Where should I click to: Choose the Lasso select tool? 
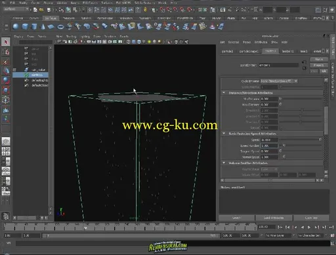6,52
